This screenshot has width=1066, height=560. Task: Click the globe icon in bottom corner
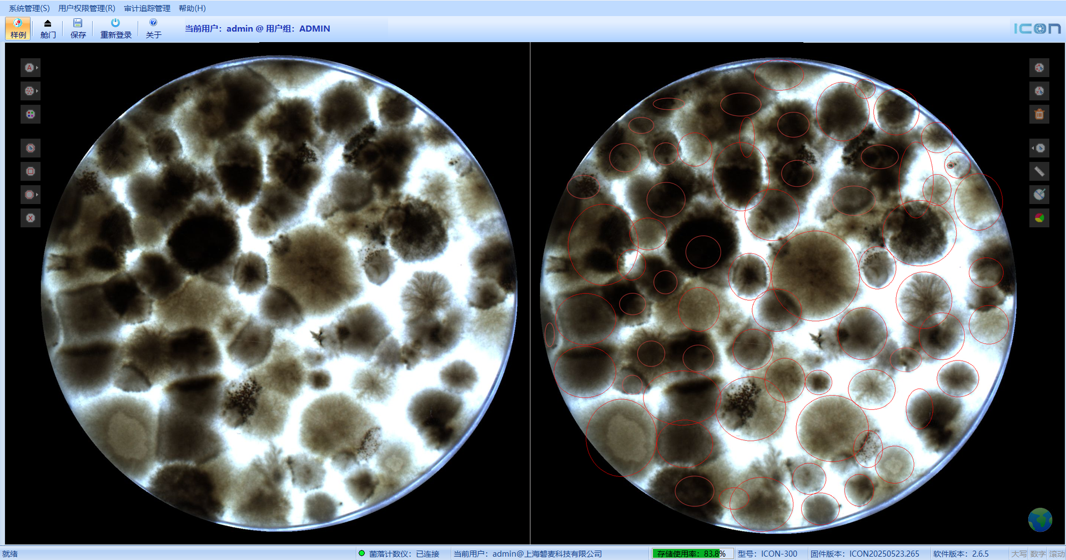tap(1039, 520)
